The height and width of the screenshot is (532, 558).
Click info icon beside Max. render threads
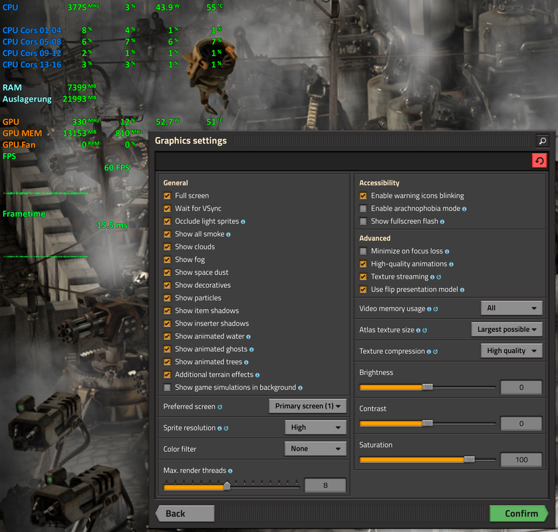[x=230, y=471]
